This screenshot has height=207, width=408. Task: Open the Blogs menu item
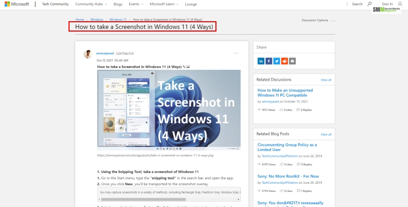tap(118, 5)
